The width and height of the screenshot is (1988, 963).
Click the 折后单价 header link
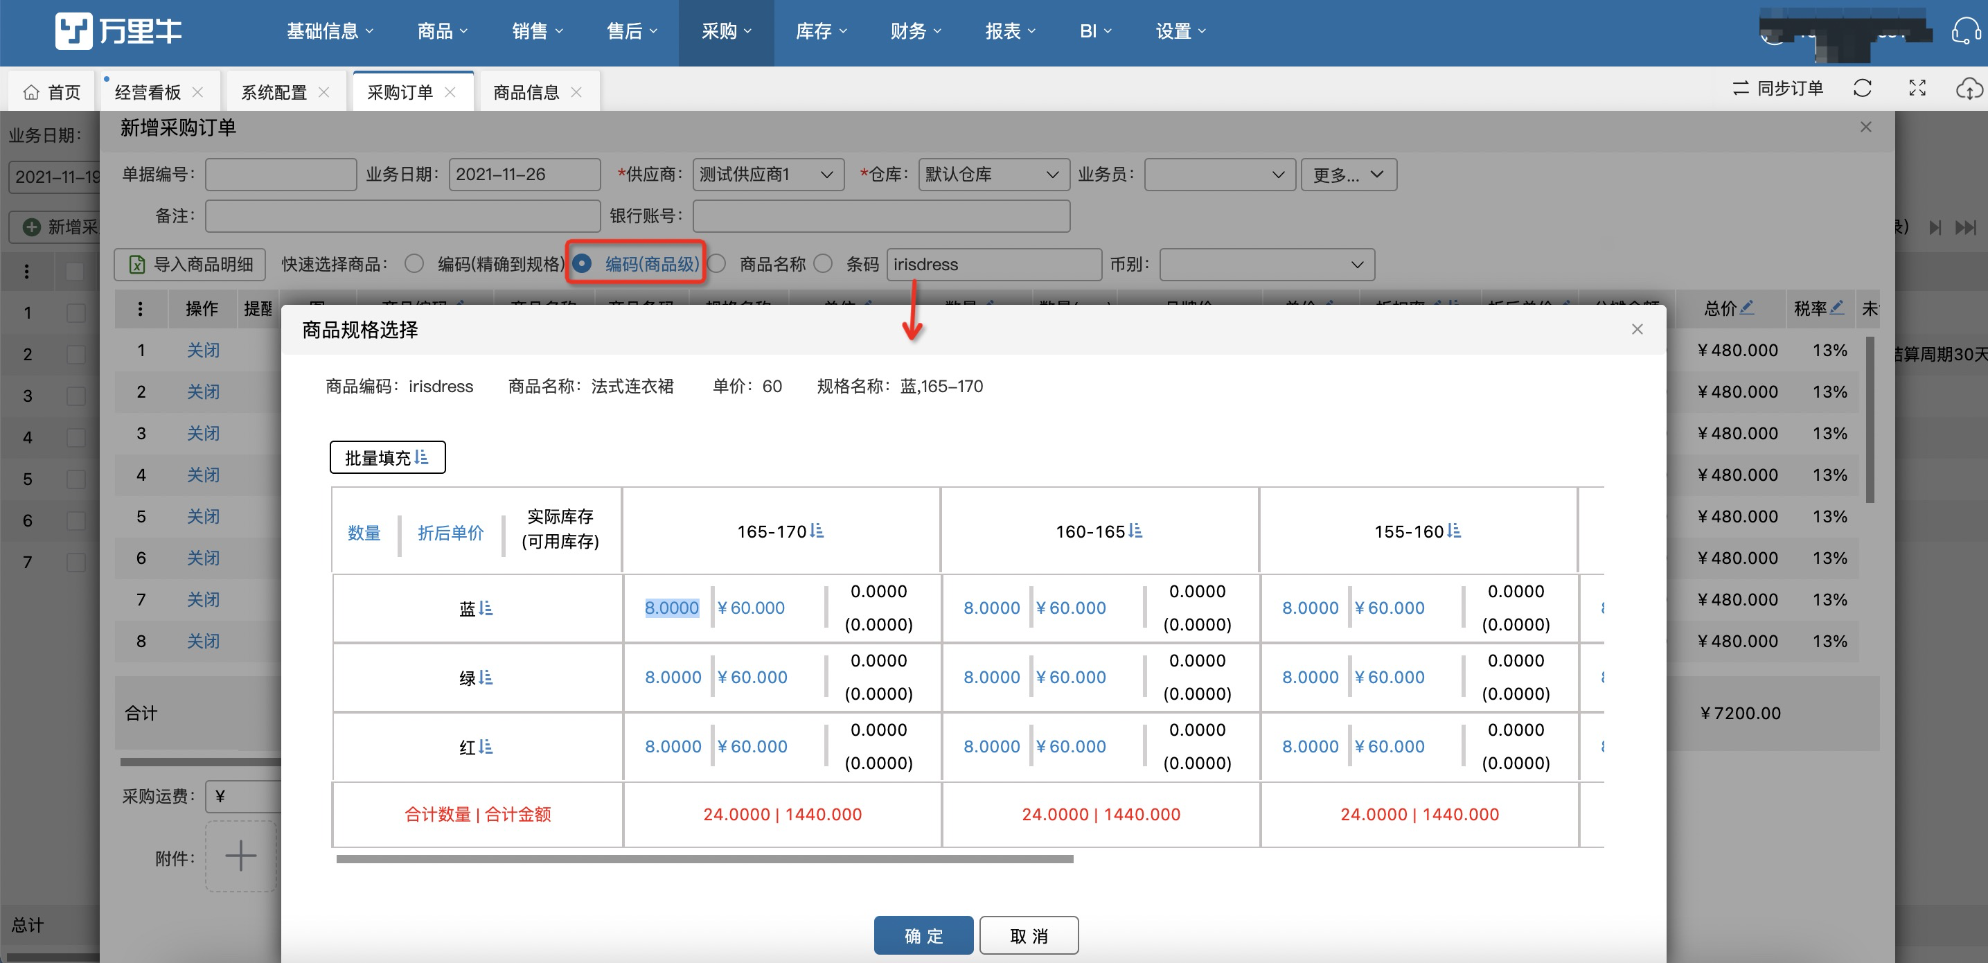pos(451,533)
